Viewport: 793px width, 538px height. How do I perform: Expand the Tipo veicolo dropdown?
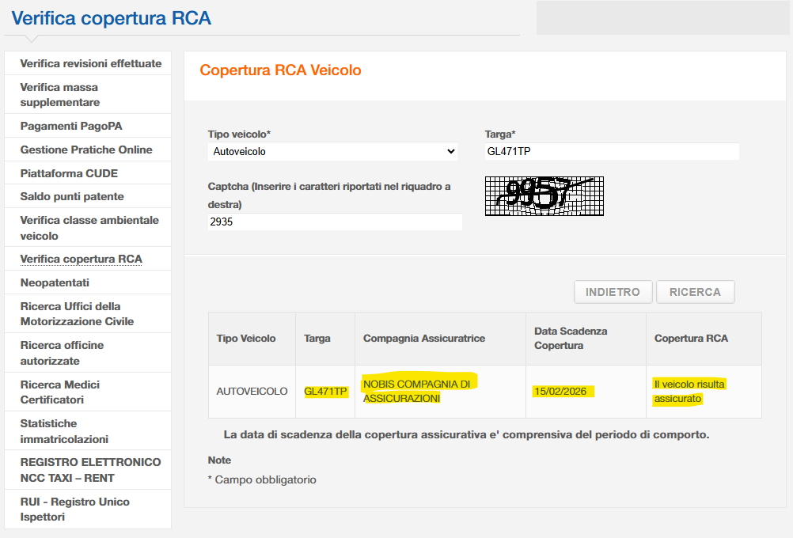tap(332, 152)
